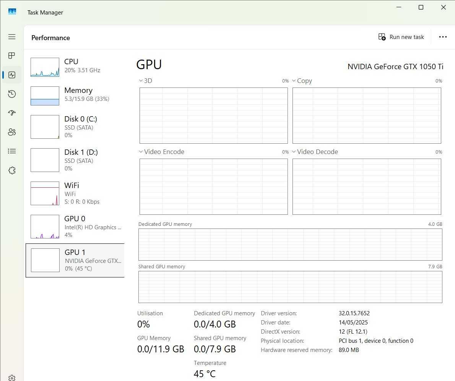Click the Utilisation 0% value
This screenshot has height=381, width=455.
point(143,324)
